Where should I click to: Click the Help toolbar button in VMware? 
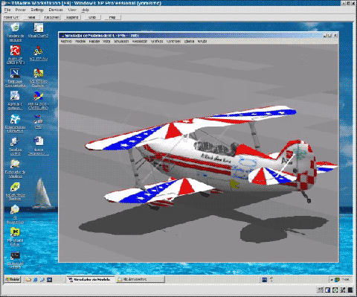point(112,17)
